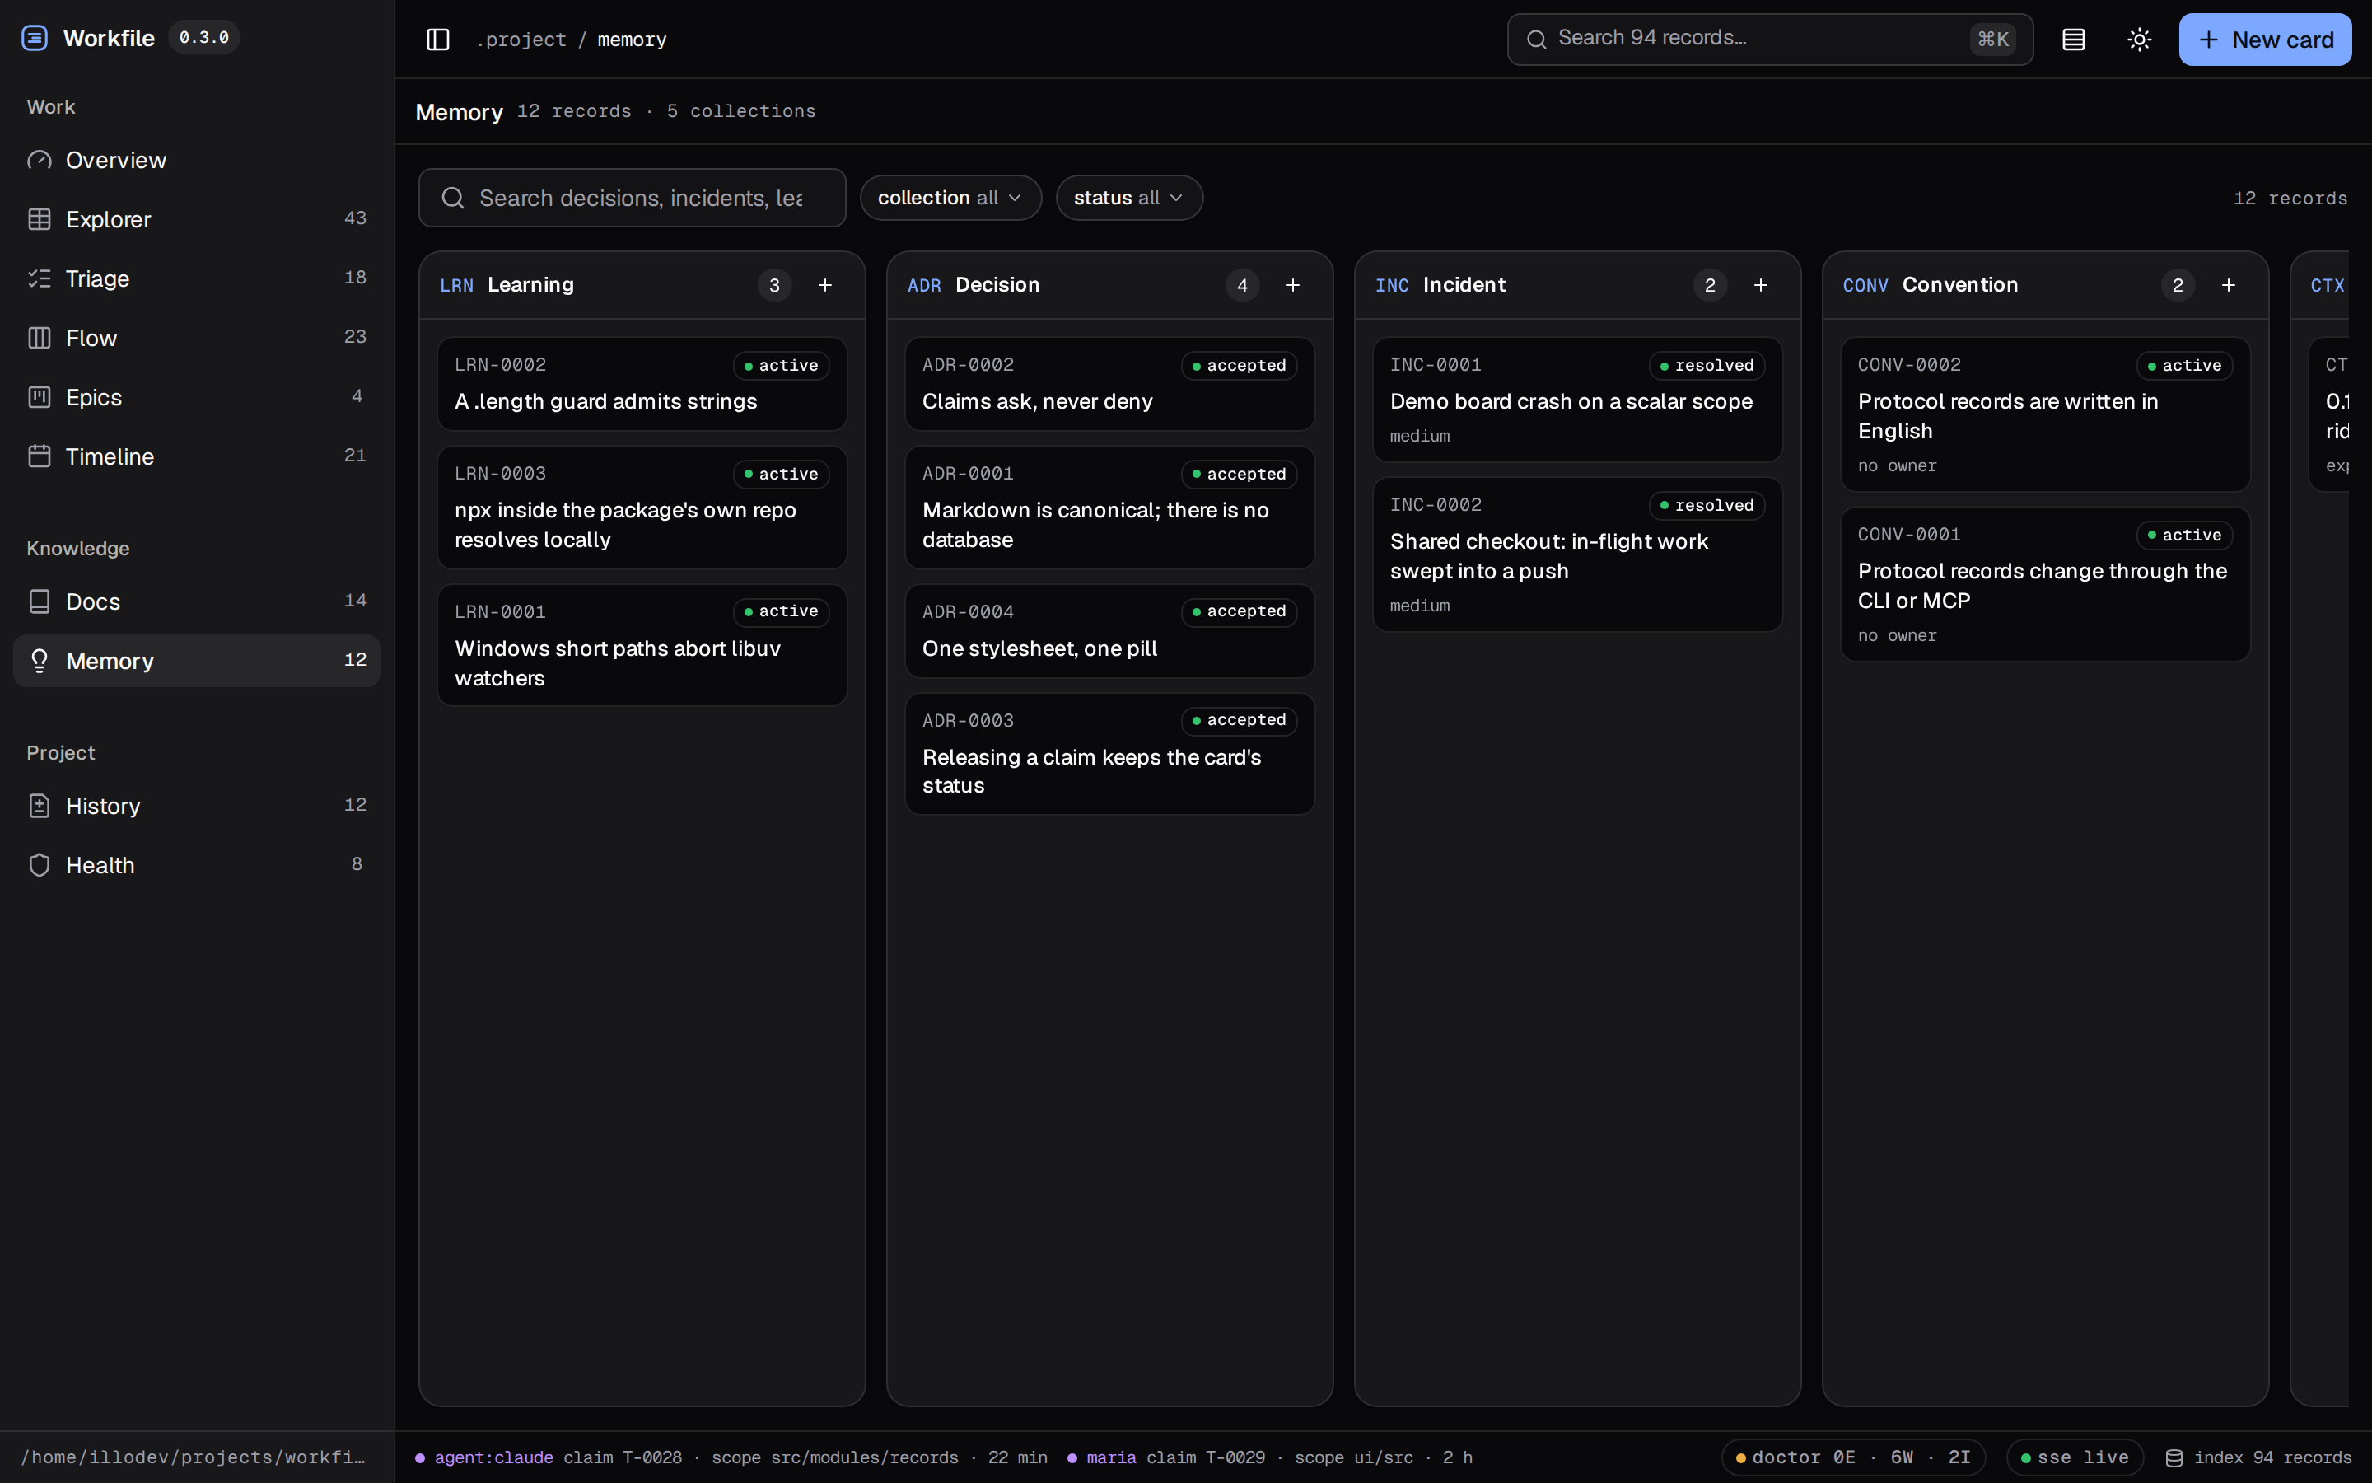
Task: Add a record to the Decision column
Action: [1293, 285]
